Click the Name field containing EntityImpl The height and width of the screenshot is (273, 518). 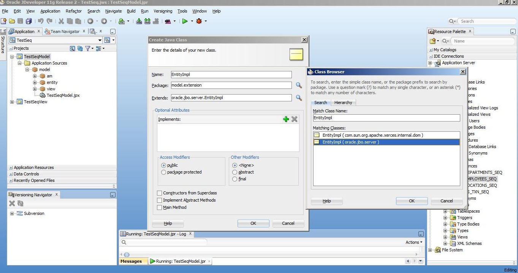coord(231,75)
